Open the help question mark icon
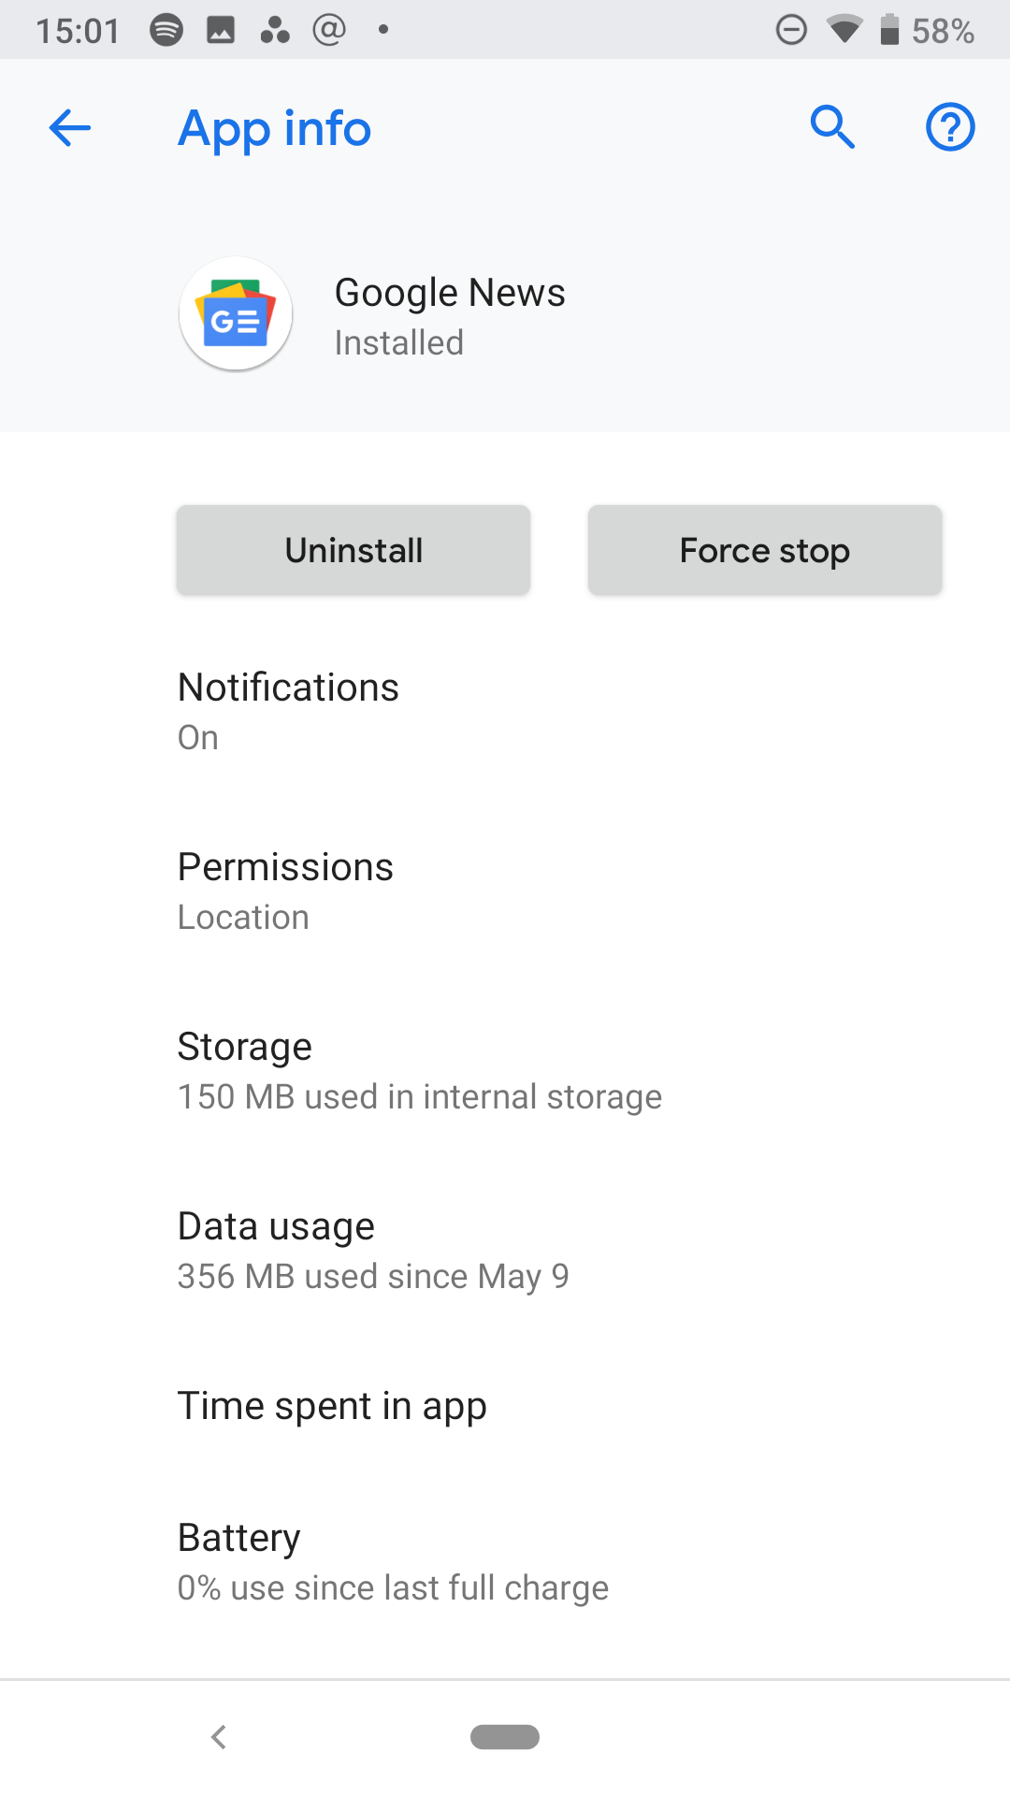 coord(950,127)
